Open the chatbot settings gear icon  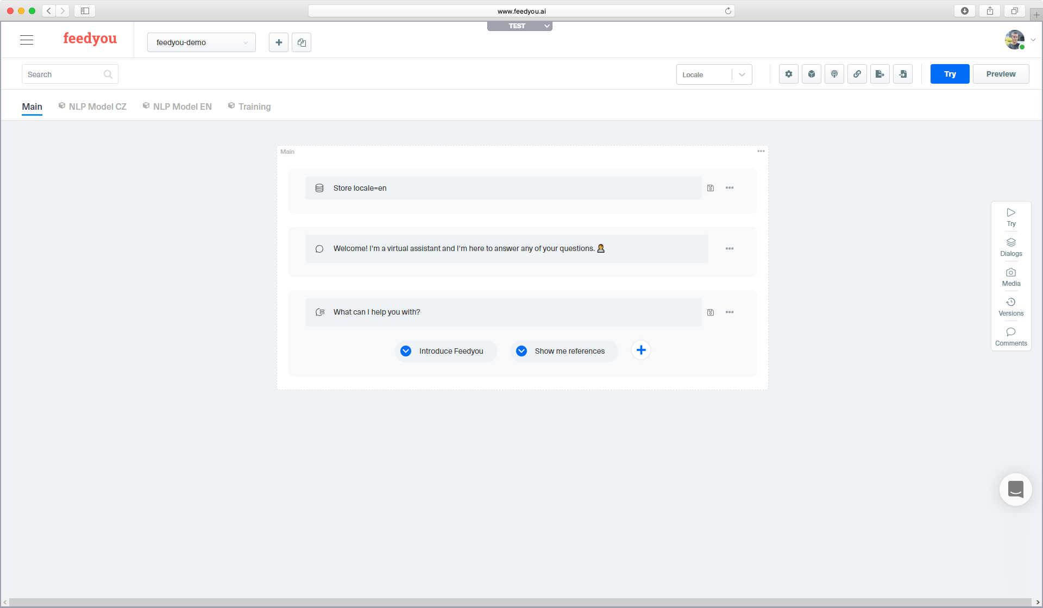point(788,74)
